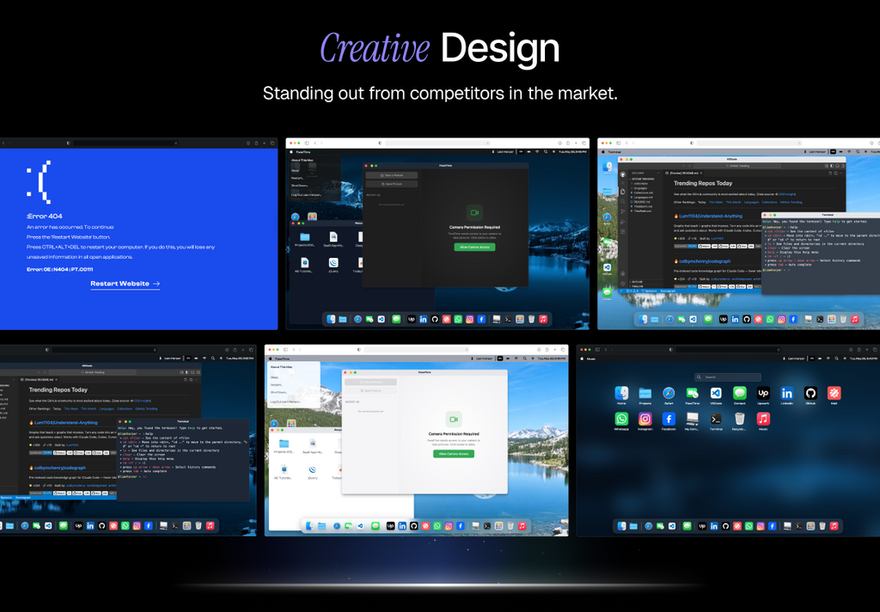Launch Terminal from the Launchpad grid
Screen dimensions: 880x612
click(x=716, y=419)
